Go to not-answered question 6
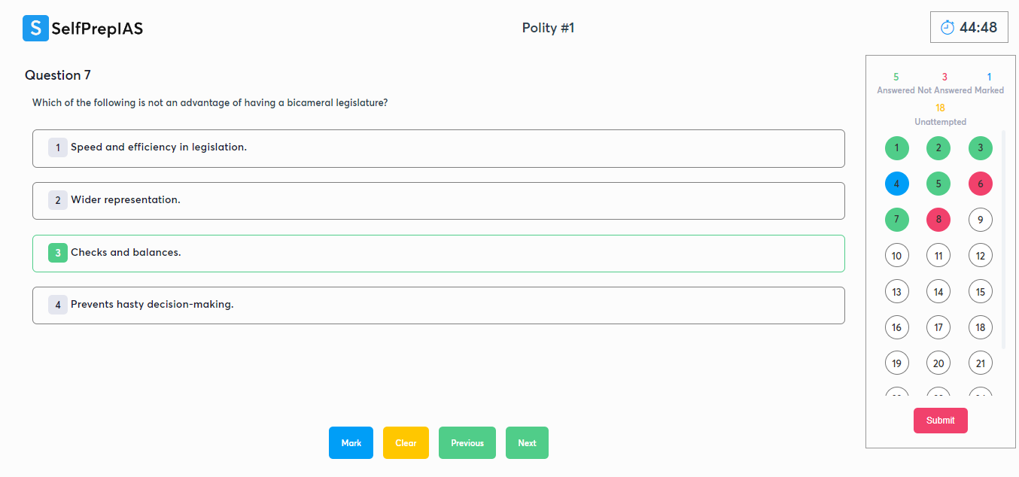 (x=980, y=184)
